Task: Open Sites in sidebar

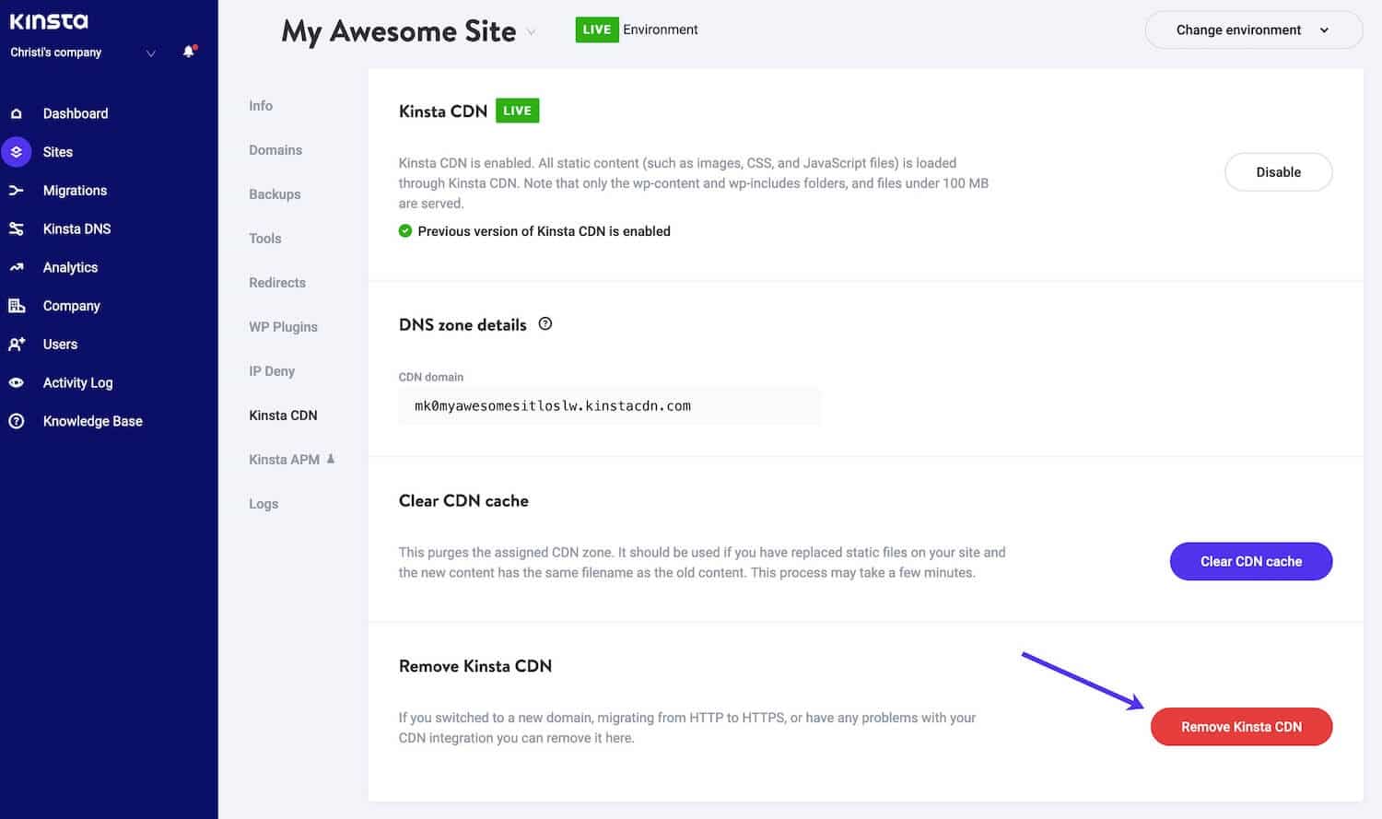Action: 58,152
